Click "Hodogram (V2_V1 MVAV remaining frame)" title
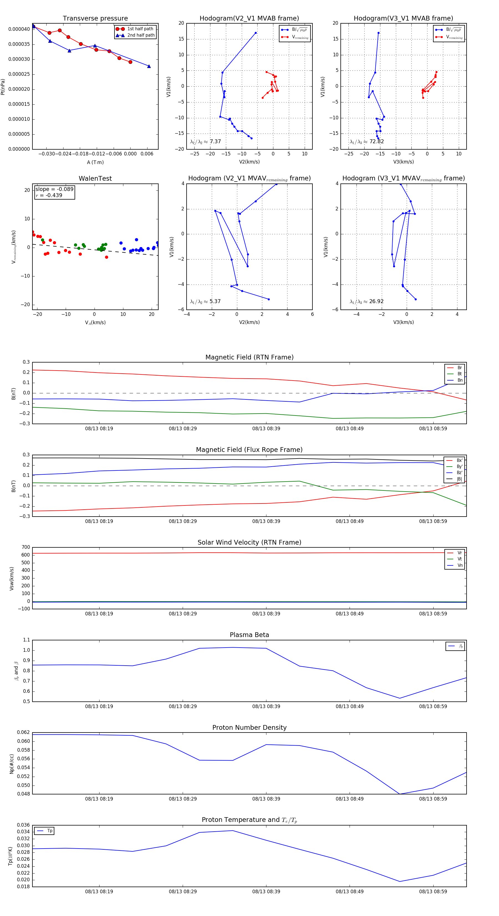 click(x=249, y=178)
